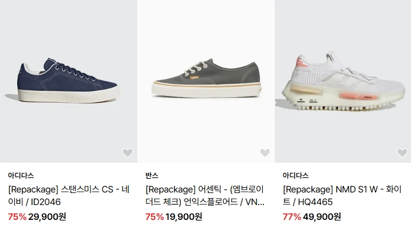Open the white NMD S1 sneaker image

pyautogui.click(x=343, y=81)
